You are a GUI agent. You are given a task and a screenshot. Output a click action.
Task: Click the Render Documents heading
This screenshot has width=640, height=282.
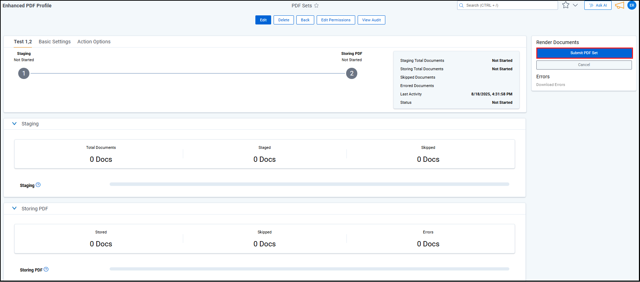[557, 42]
